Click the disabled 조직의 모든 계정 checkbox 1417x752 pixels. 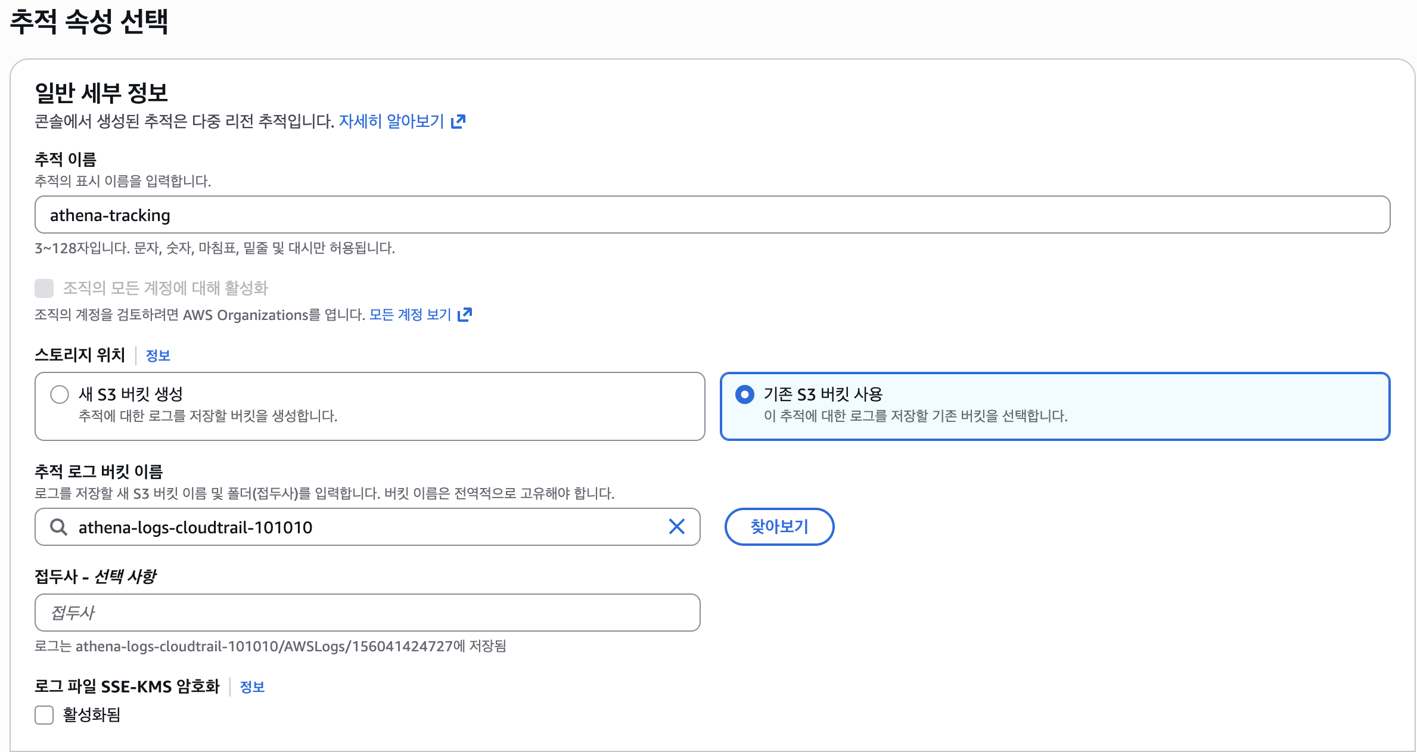[x=44, y=288]
